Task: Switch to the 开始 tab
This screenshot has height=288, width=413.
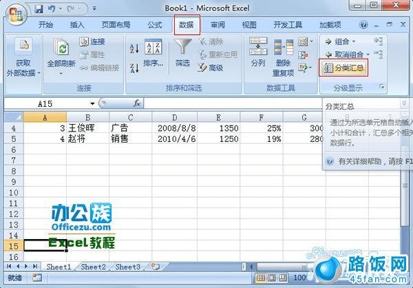Action: pos(45,25)
